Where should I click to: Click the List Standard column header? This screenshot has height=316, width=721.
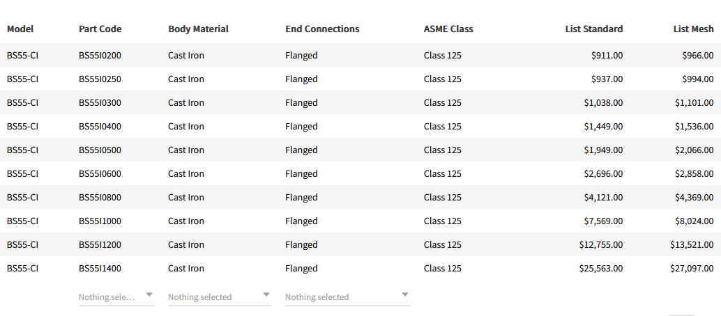(593, 29)
